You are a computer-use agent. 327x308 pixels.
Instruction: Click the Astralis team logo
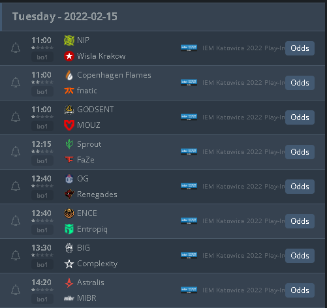pos(69,283)
